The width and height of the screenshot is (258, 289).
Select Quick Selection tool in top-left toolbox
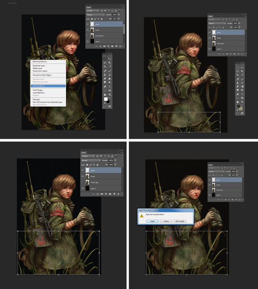(x=109, y=63)
